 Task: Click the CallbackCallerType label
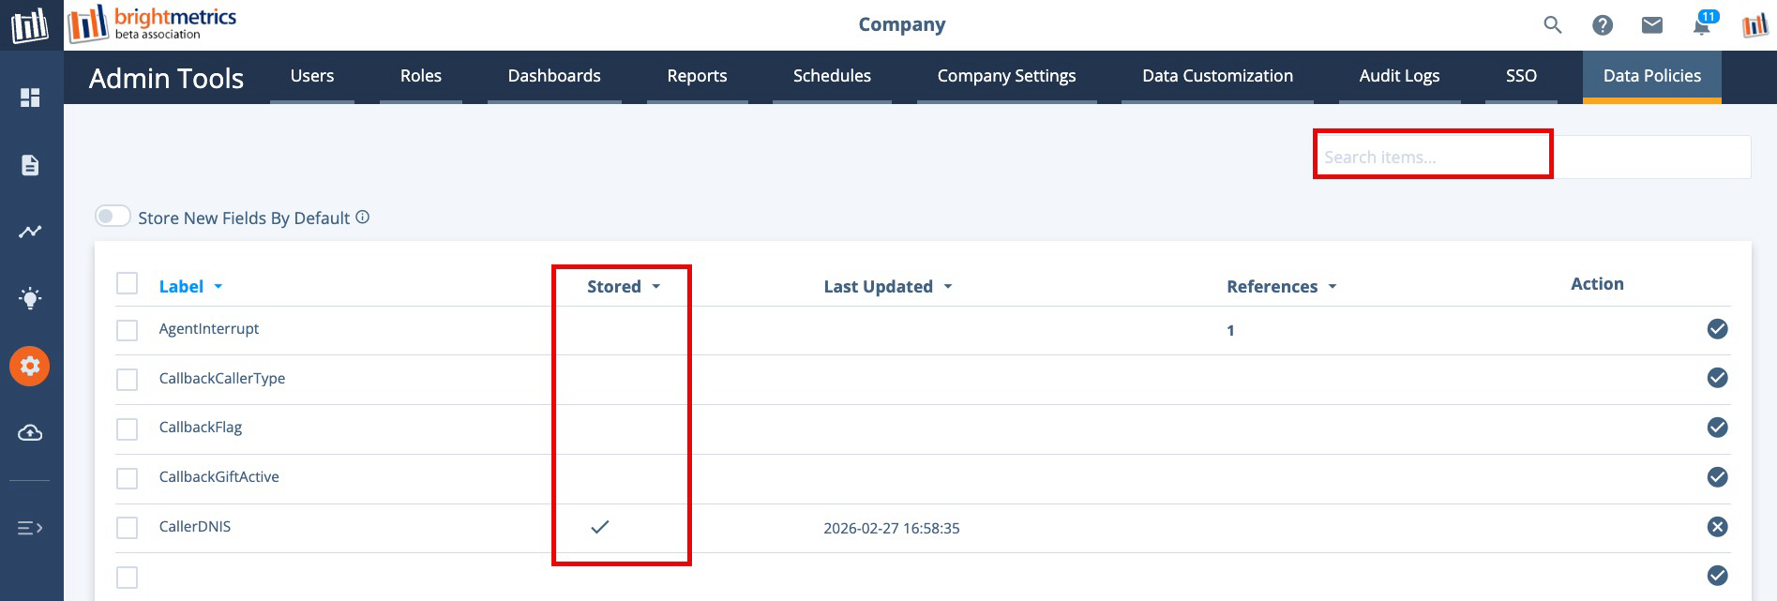coord(222,379)
